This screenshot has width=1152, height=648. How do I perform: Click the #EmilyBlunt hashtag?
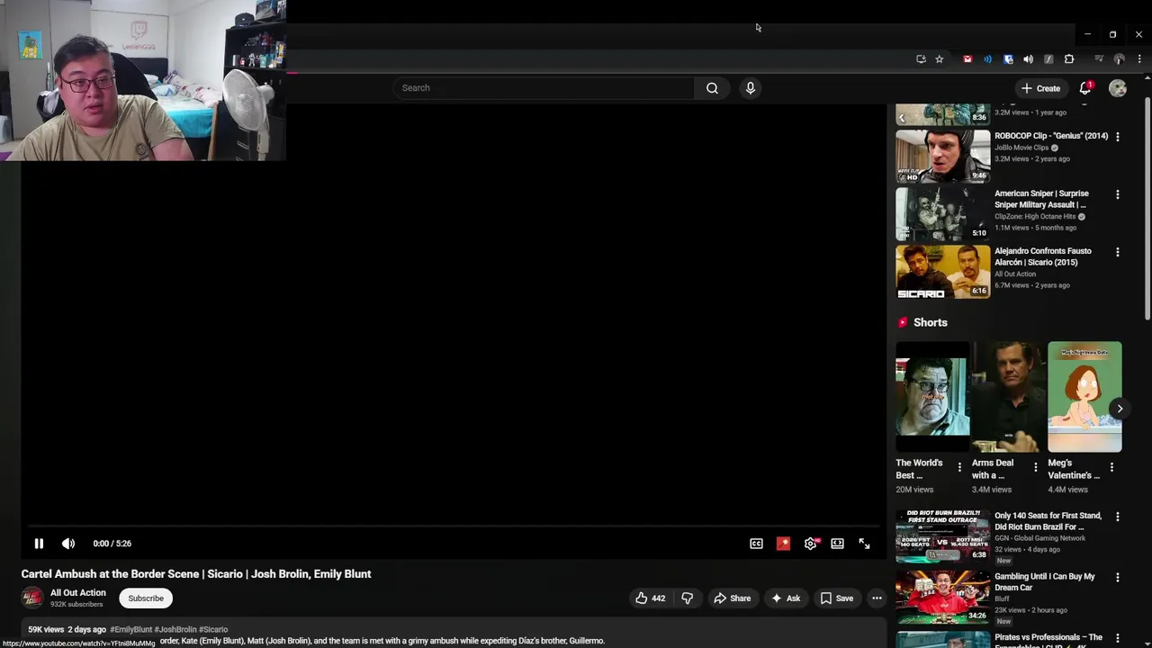(x=130, y=630)
